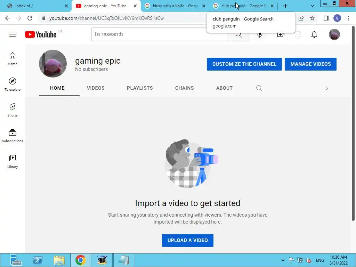
Task: Go back with the browser back arrow
Action: point(8,18)
